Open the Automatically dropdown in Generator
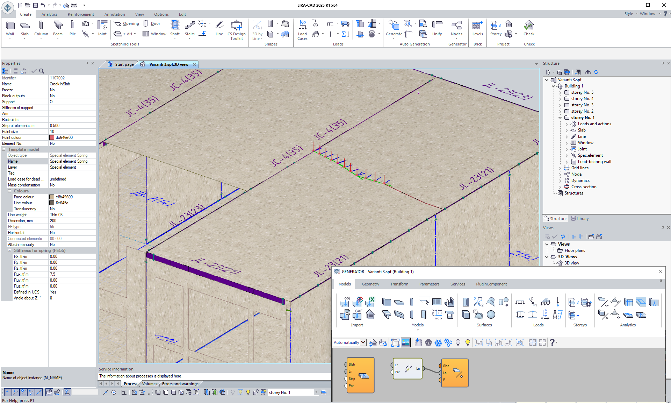 click(363, 342)
